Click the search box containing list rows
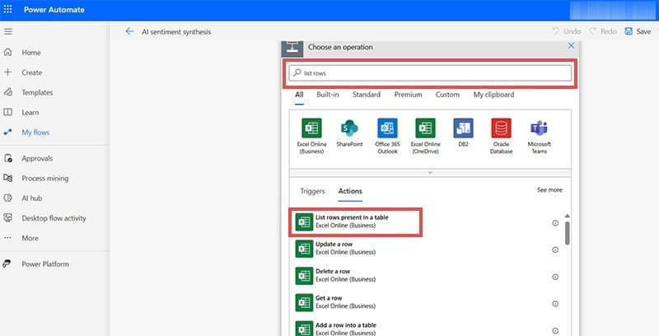 pyautogui.click(x=430, y=73)
